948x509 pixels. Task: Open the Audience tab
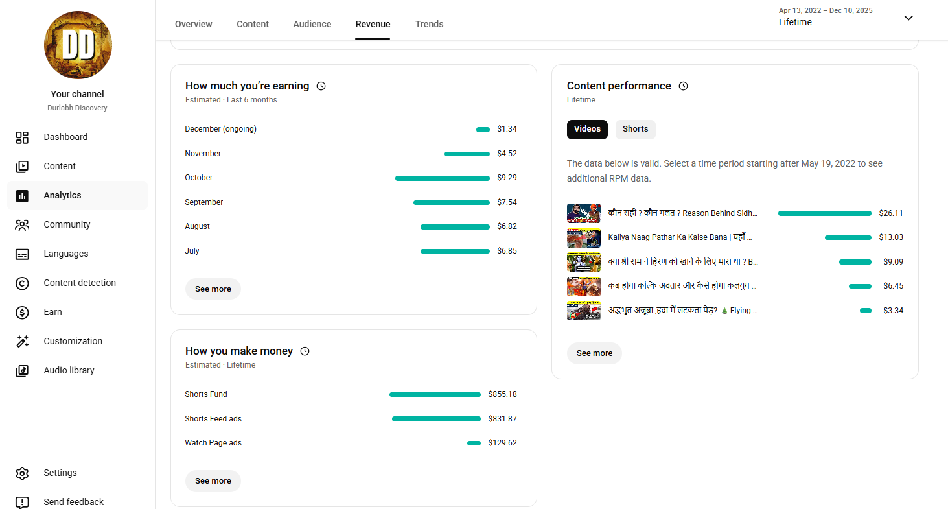[312, 24]
